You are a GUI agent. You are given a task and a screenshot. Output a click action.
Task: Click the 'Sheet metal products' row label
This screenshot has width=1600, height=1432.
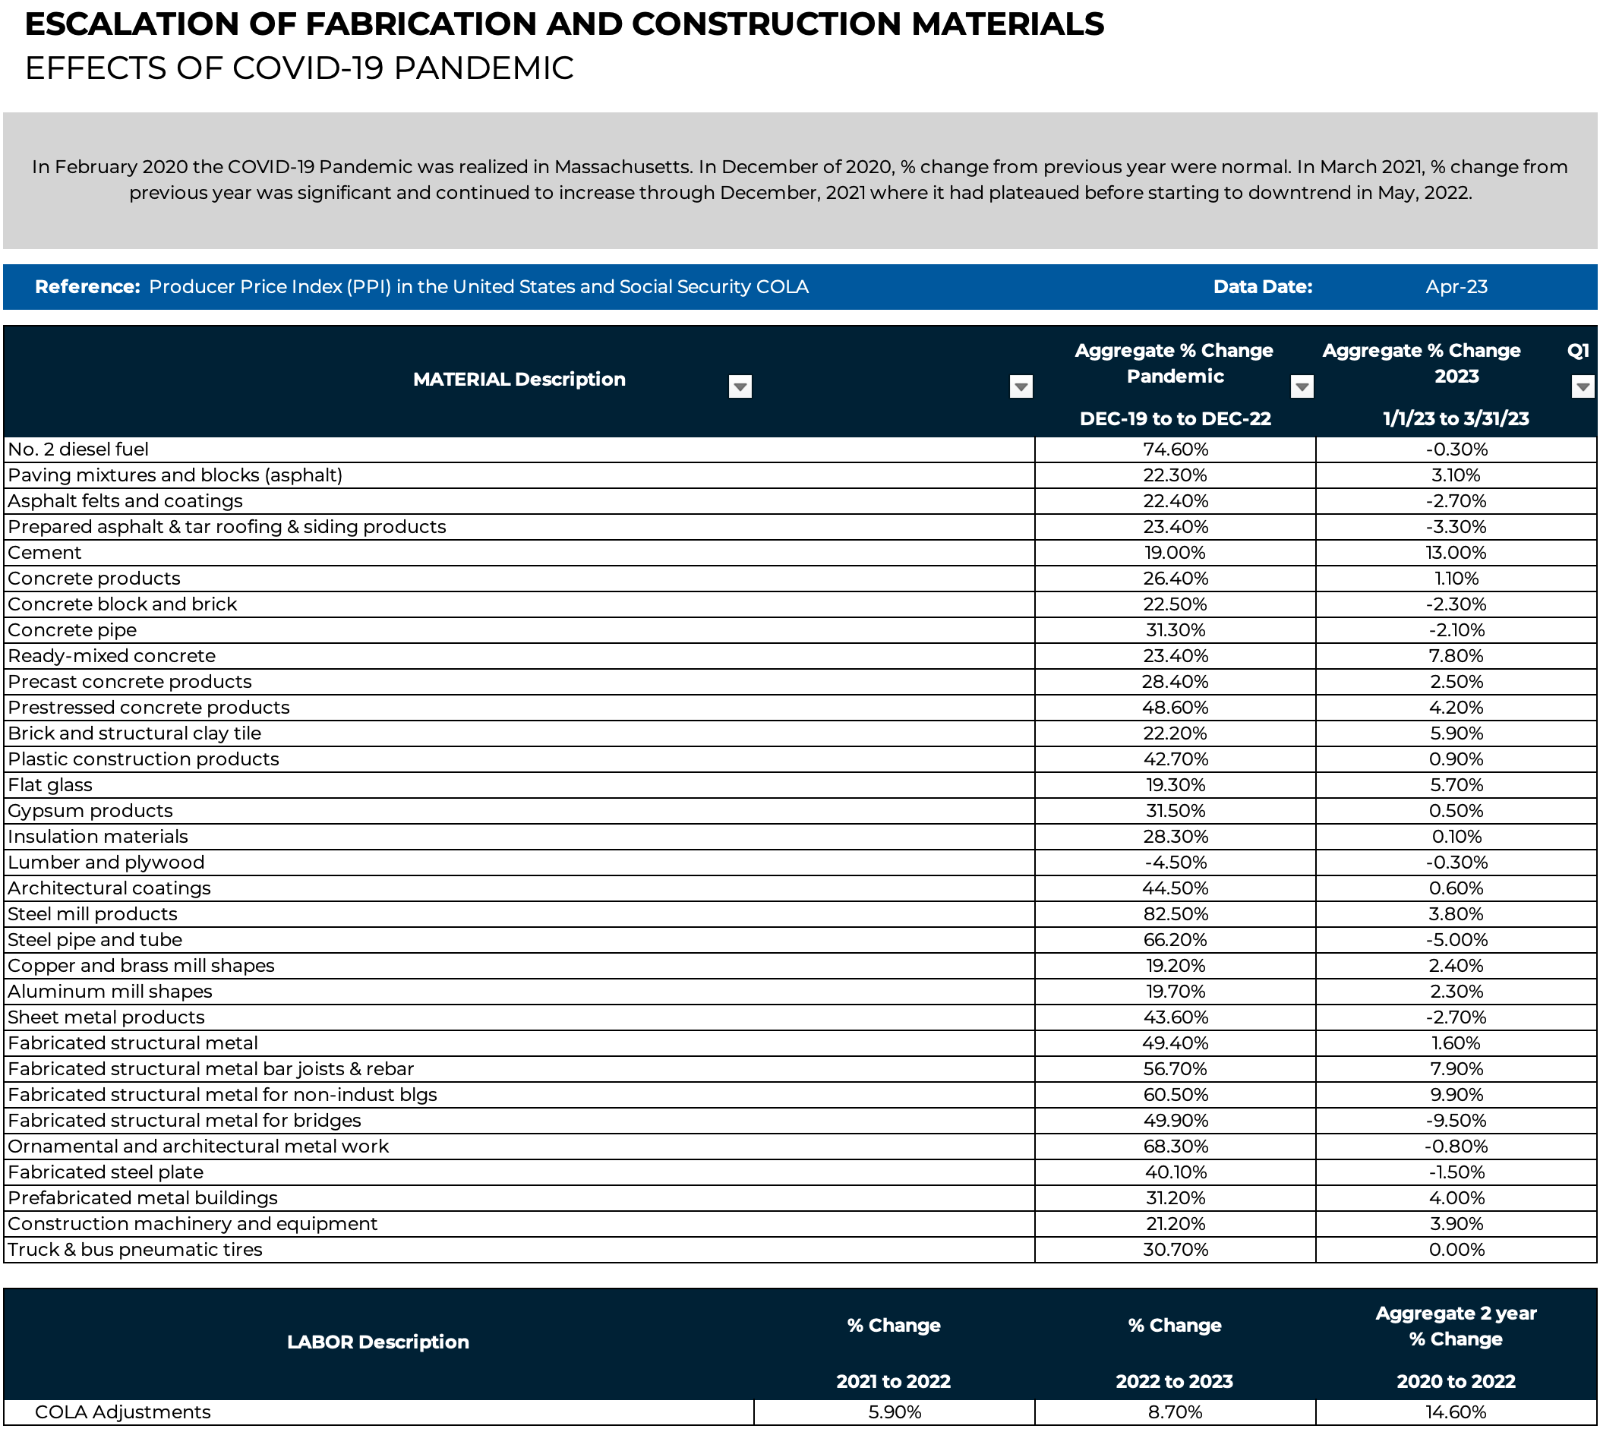click(x=106, y=1017)
